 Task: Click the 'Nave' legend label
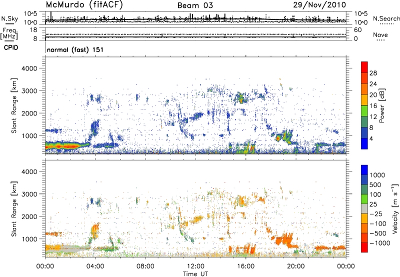pyautogui.click(x=380, y=34)
